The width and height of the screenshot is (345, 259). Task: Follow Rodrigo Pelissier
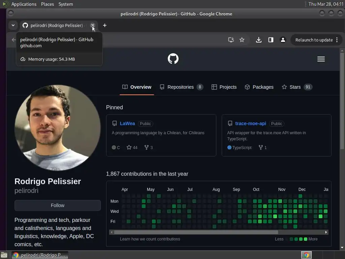click(58, 205)
